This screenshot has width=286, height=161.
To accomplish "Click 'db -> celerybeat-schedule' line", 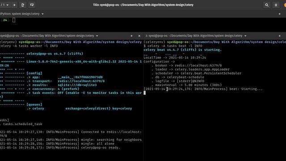I will [x=180, y=77].
